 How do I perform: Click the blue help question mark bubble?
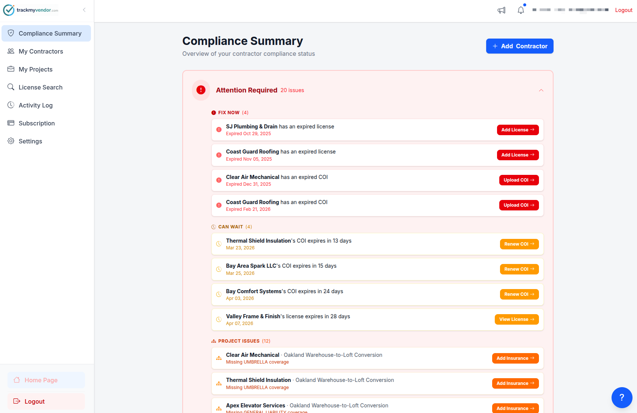tap(622, 398)
